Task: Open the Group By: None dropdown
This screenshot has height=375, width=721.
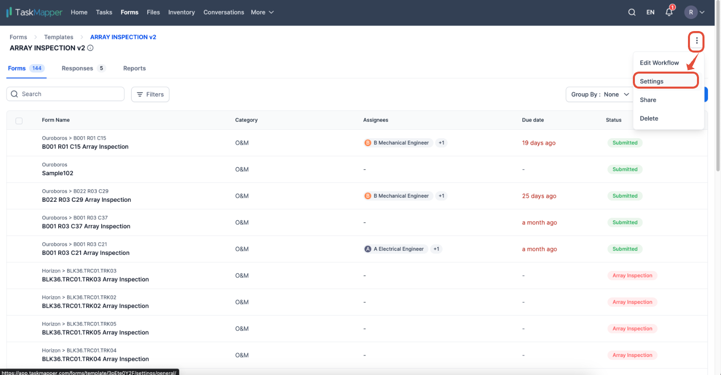Action: click(600, 94)
